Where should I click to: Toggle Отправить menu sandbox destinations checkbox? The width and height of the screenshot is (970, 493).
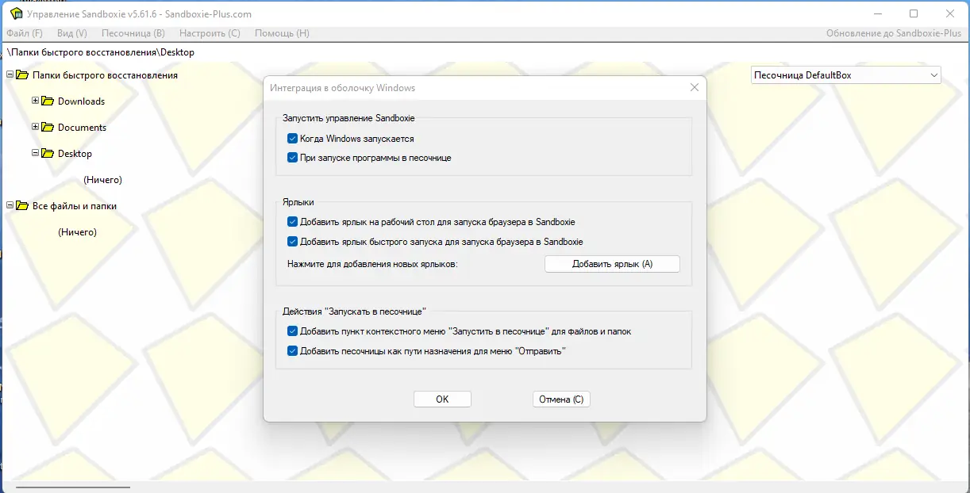(292, 350)
